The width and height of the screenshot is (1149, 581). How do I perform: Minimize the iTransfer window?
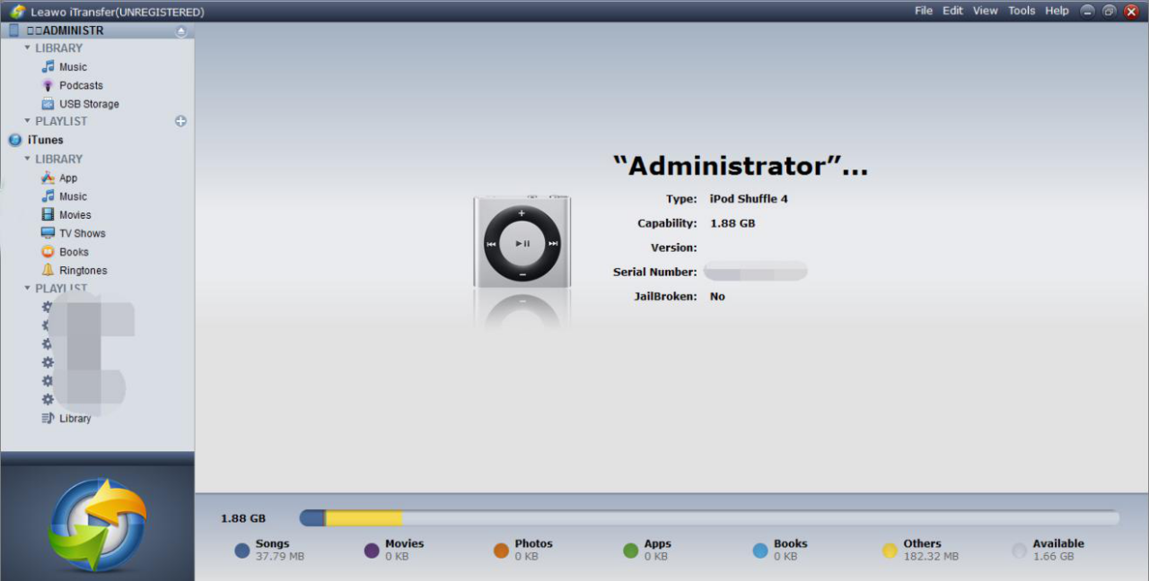click(1087, 11)
